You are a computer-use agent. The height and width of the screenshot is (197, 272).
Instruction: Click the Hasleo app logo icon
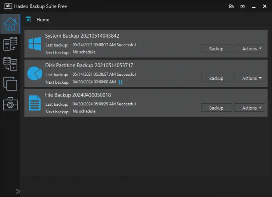click(x=8, y=6)
